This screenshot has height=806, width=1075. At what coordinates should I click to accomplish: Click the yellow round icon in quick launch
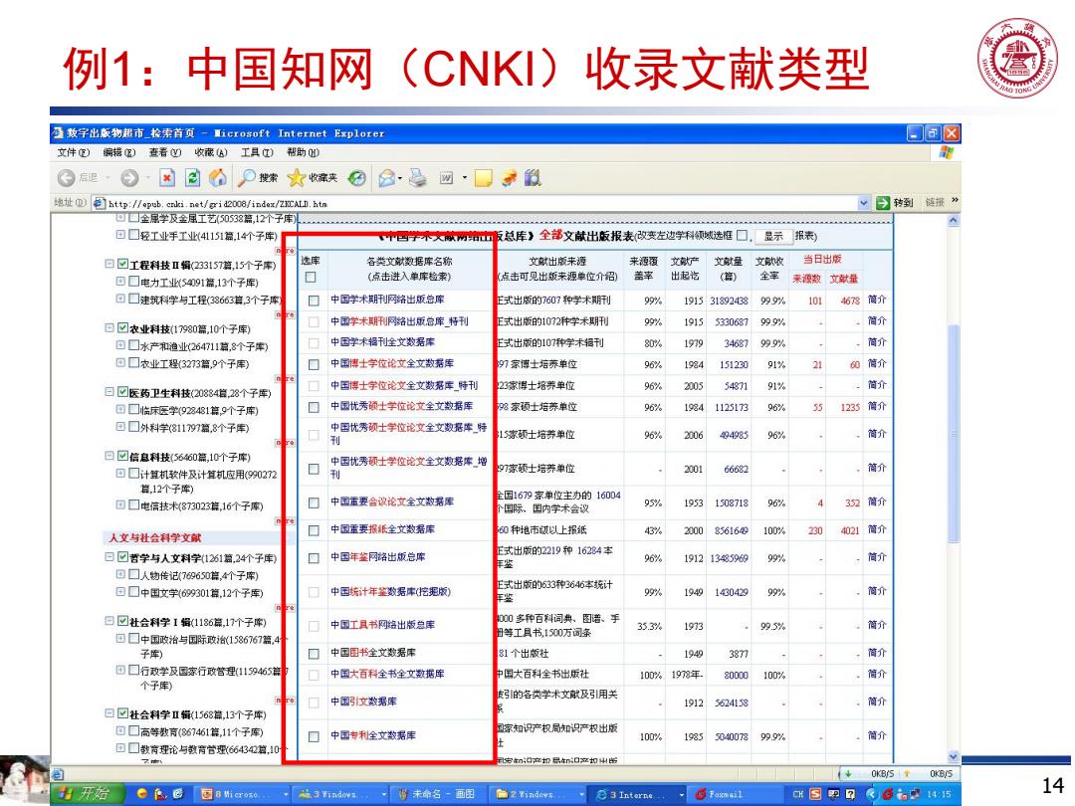pos(142,794)
